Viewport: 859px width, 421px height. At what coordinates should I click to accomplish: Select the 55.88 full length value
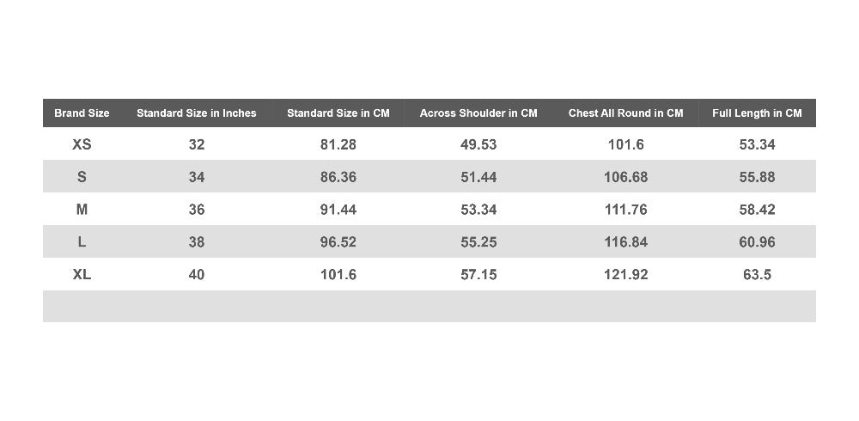757,176
